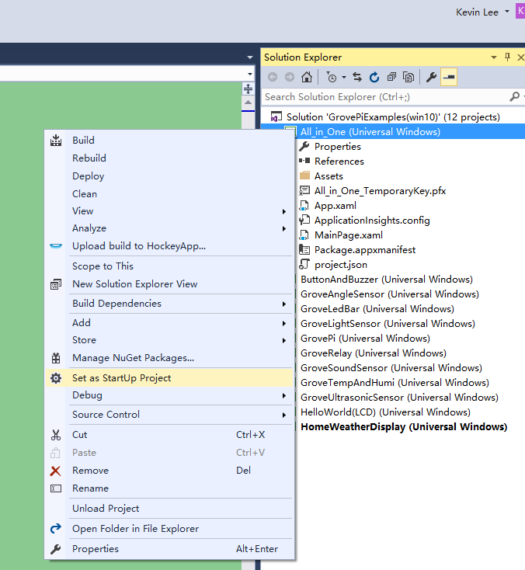Image resolution: width=525 pixels, height=570 pixels.
Task: Expand the Build Dependencies submenu
Action: (x=169, y=304)
